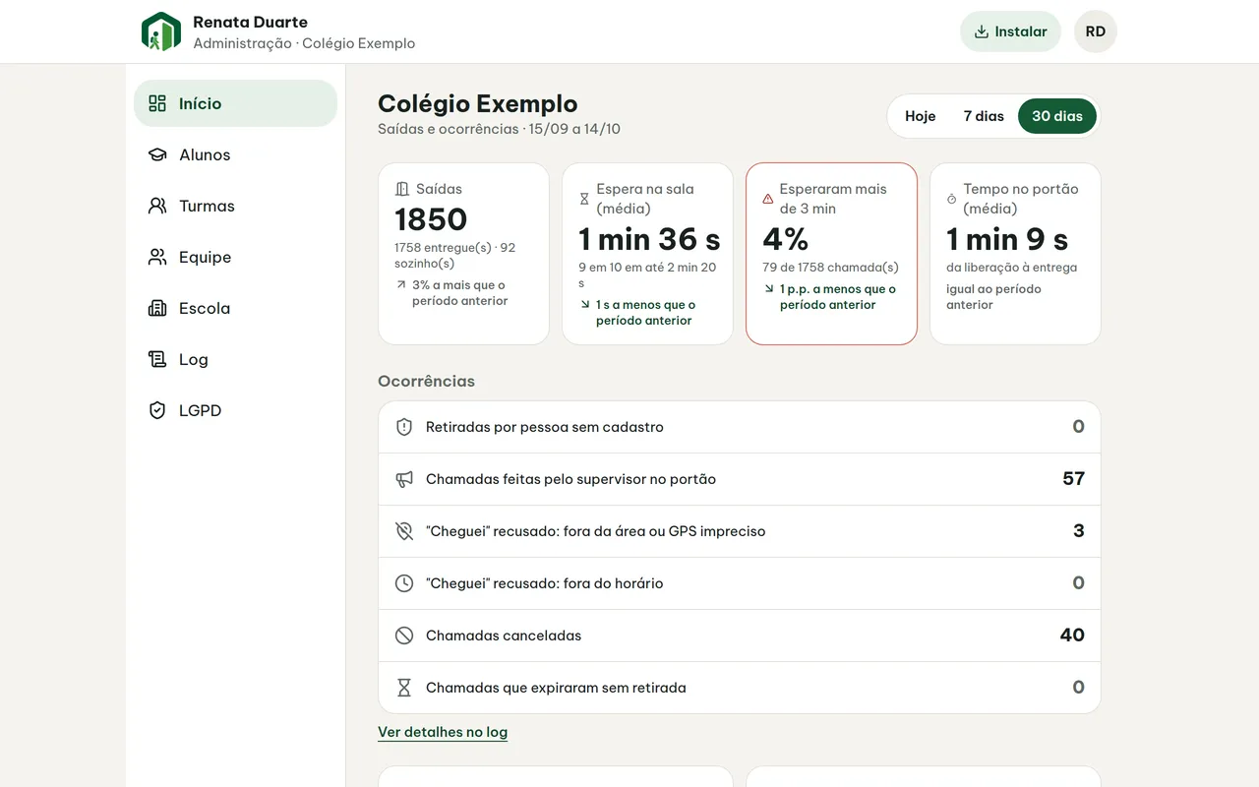Click the door icon beside Saídas
The image size is (1259, 787).
pos(401,189)
